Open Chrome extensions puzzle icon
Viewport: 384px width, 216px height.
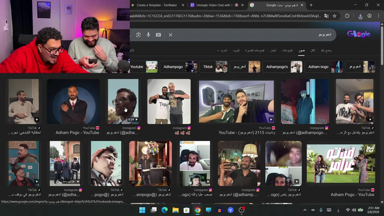click(x=347, y=16)
